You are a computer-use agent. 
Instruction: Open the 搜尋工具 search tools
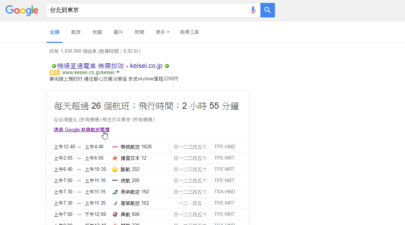[x=189, y=32]
